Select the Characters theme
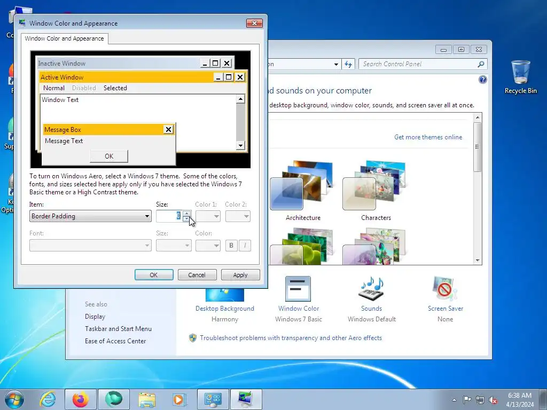 (376, 191)
